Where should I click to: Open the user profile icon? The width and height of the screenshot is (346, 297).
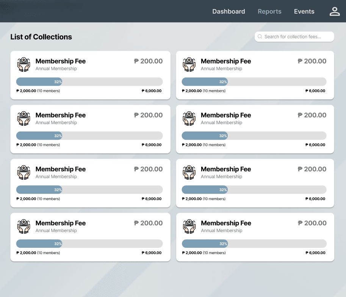(x=334, y=11)
